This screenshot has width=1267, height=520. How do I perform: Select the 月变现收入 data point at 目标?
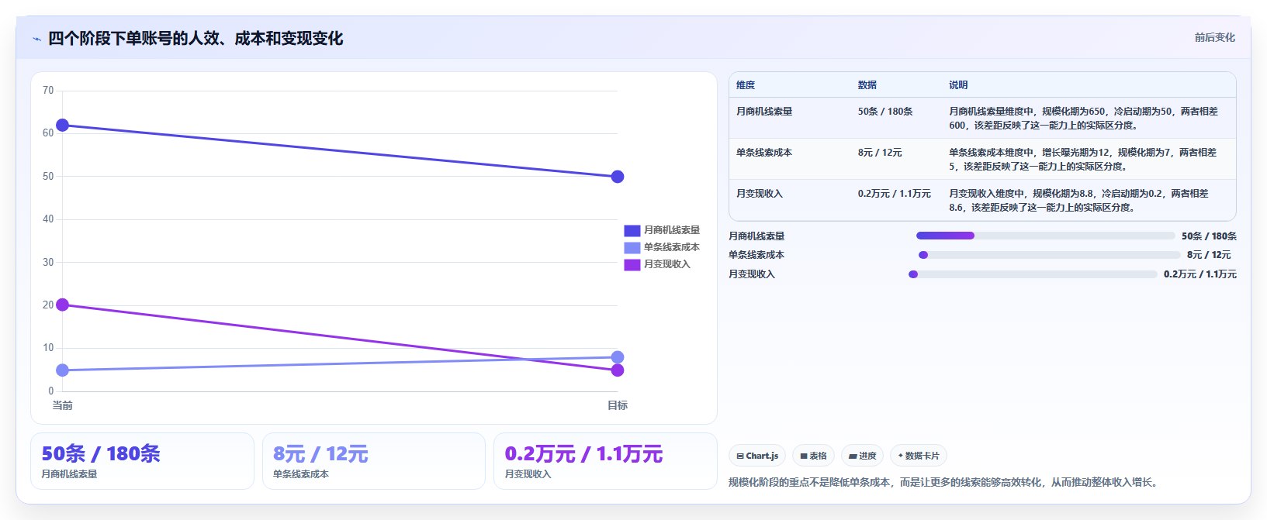click(x=618, y=370)
